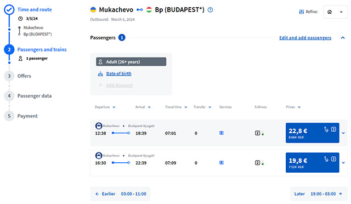The width and height of the screenshot is (351, 204).
Task: Click the Date of birth link
Action: tap(118, 73)
